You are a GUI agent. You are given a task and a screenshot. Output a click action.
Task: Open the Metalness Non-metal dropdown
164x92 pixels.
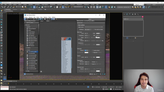88,30
